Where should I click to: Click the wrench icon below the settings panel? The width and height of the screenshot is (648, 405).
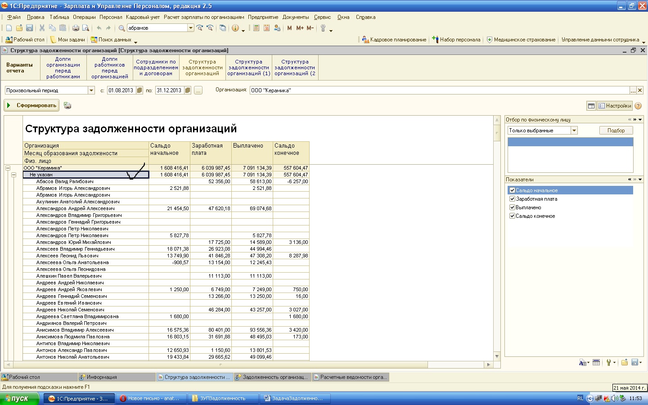point(608,363)
